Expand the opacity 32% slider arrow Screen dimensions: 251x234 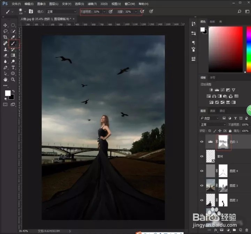pyautogui.click(x=104, y=12)
